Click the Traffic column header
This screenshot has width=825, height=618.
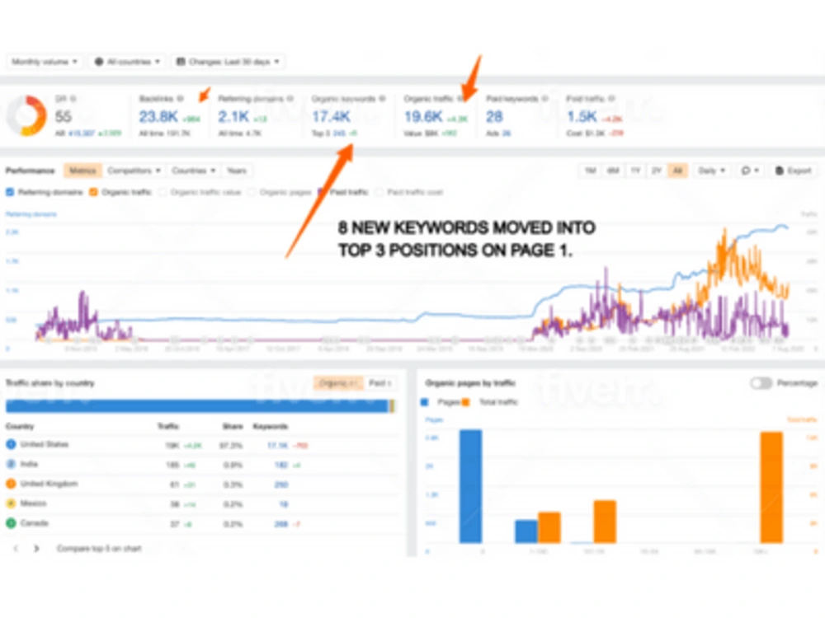(x=168, y=426)
